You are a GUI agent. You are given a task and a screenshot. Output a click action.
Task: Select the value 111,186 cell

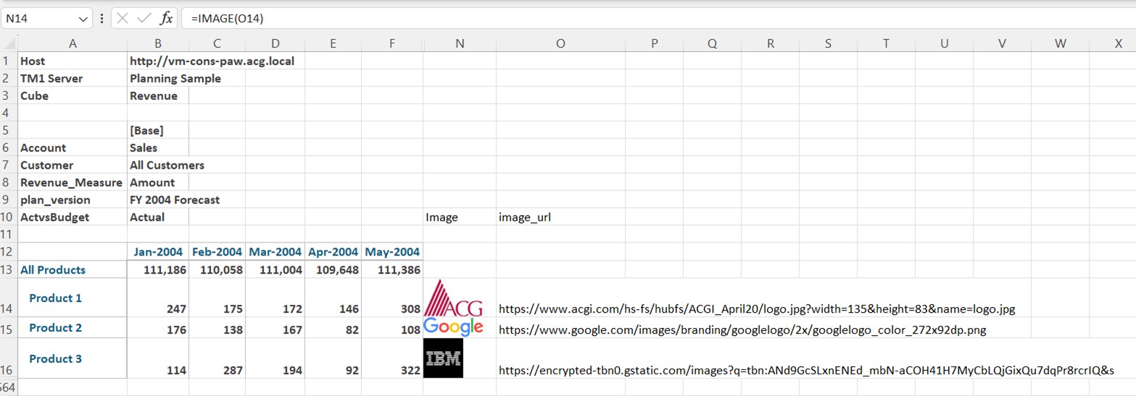click(158, 270)
